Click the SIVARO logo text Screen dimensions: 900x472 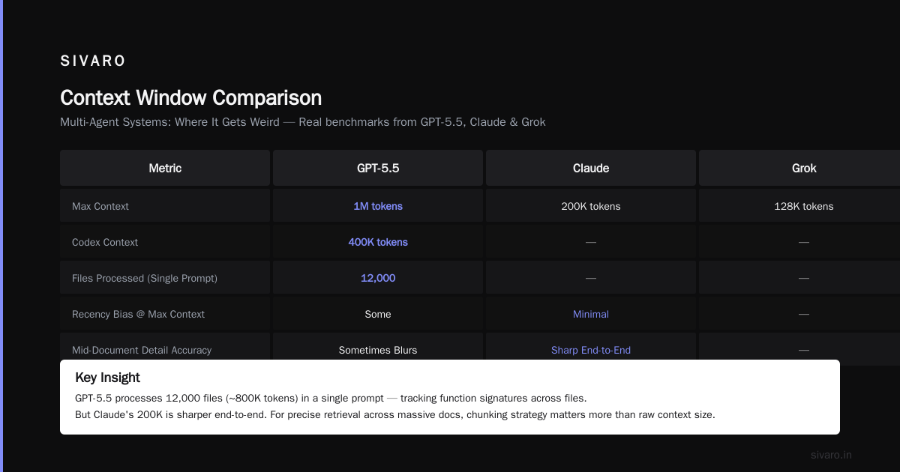pyautogui.click(x=93, y=61)
